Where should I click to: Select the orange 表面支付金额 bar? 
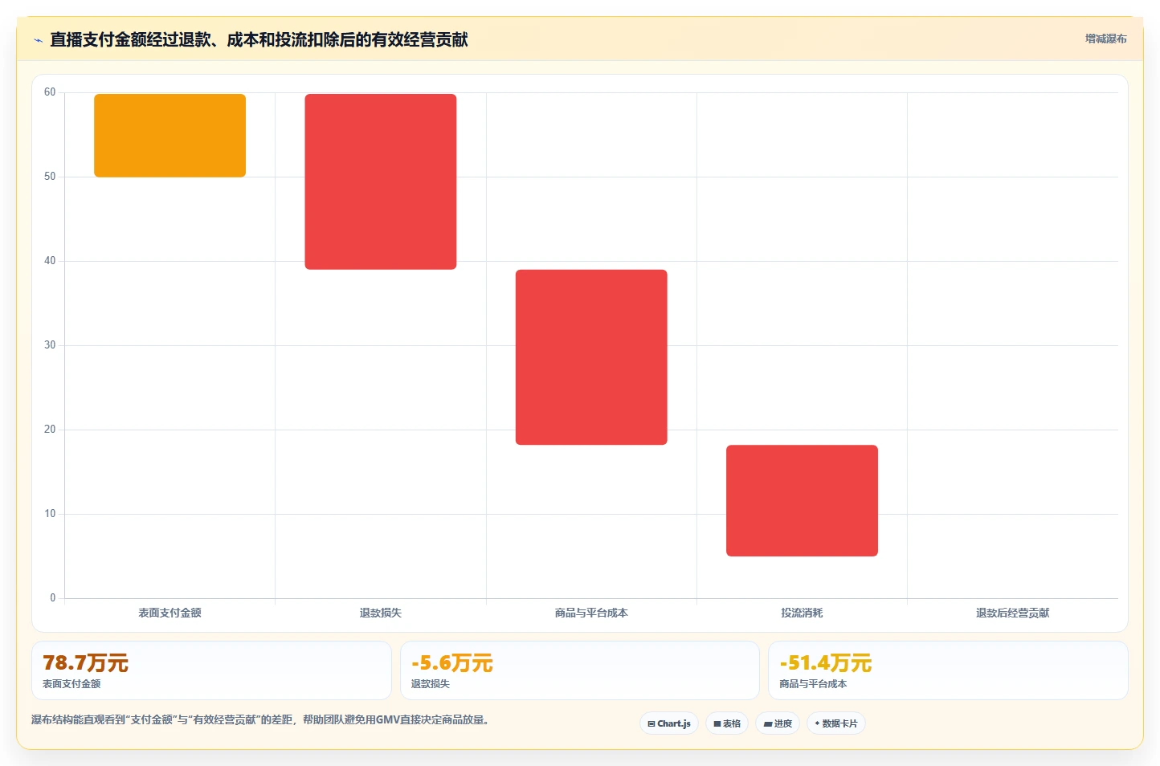pyautogui.click(x=170, y=136)
